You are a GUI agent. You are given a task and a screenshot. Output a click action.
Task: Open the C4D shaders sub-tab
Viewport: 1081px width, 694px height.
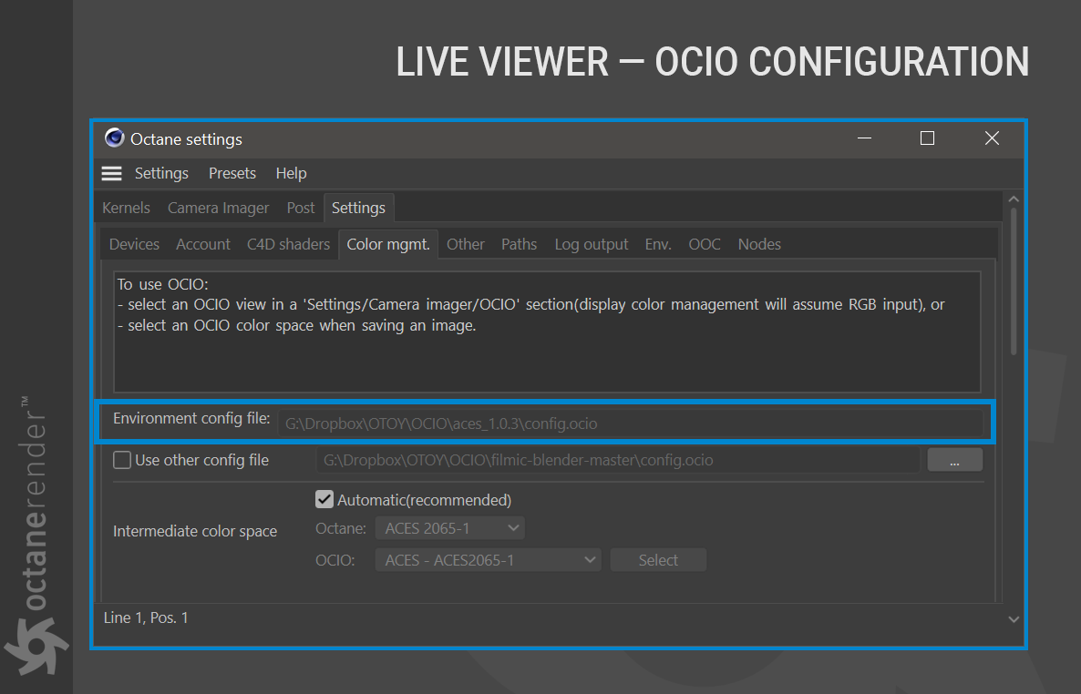coord(288,245)
